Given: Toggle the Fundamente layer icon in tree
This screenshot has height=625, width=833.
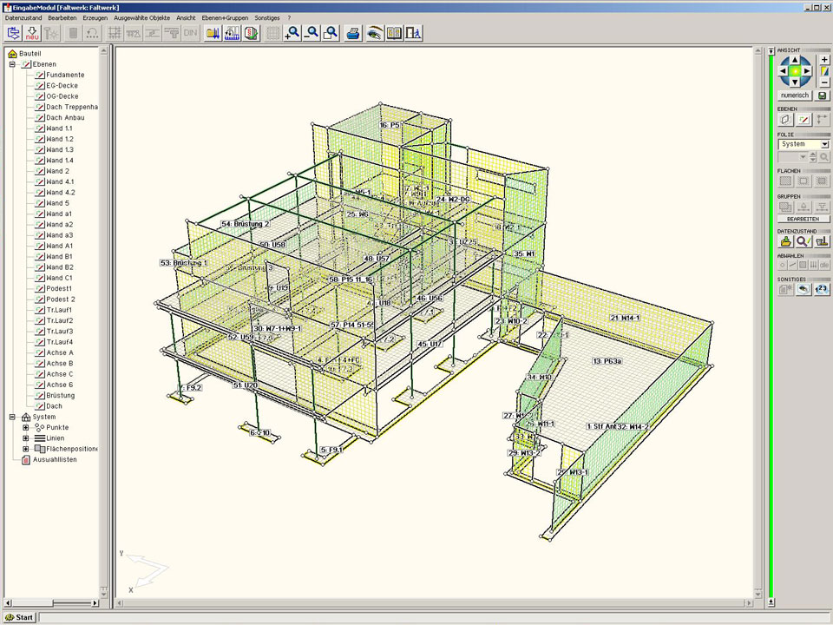Looking at the screenshot, I should (40, 75).
